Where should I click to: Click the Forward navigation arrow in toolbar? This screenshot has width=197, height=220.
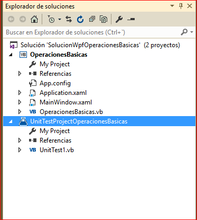[x=22, y=19]
